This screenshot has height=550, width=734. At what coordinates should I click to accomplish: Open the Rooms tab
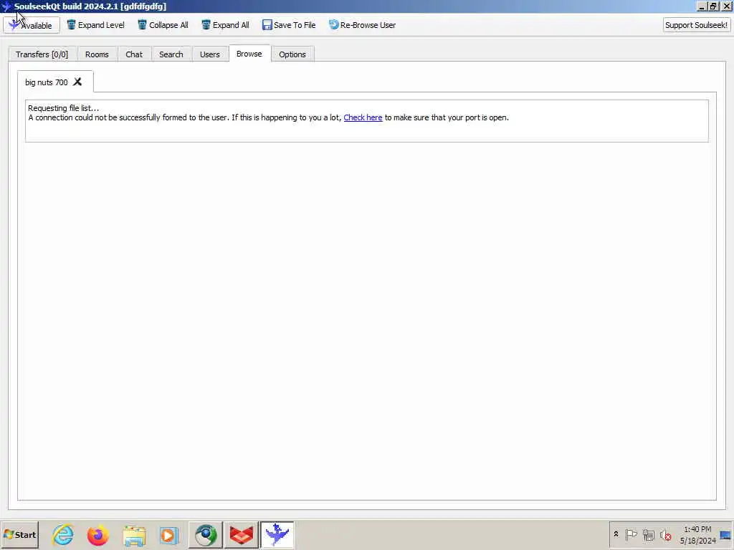97,54
